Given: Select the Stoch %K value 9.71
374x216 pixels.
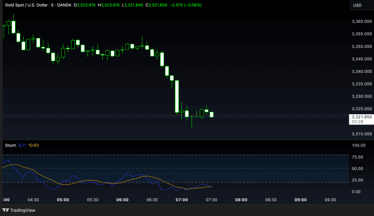Looking at the screenshot, I should pos(22,145).
